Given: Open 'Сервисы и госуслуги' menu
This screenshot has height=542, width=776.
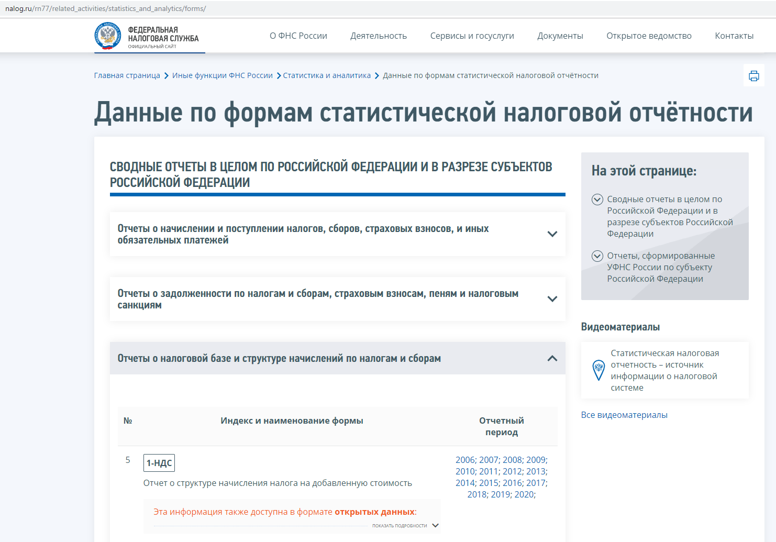Looking at the screenshot, I should [x=472, y=36].
